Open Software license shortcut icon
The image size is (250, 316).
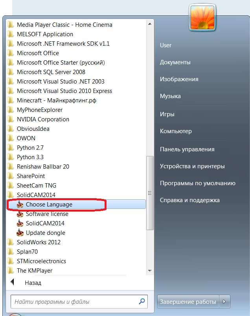click(20, 214)
